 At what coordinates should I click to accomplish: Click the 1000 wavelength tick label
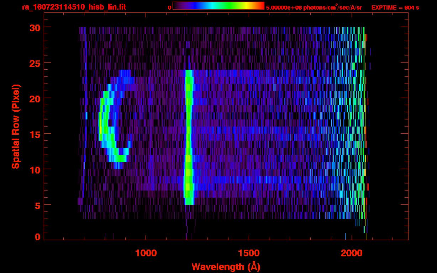[146, 253]
